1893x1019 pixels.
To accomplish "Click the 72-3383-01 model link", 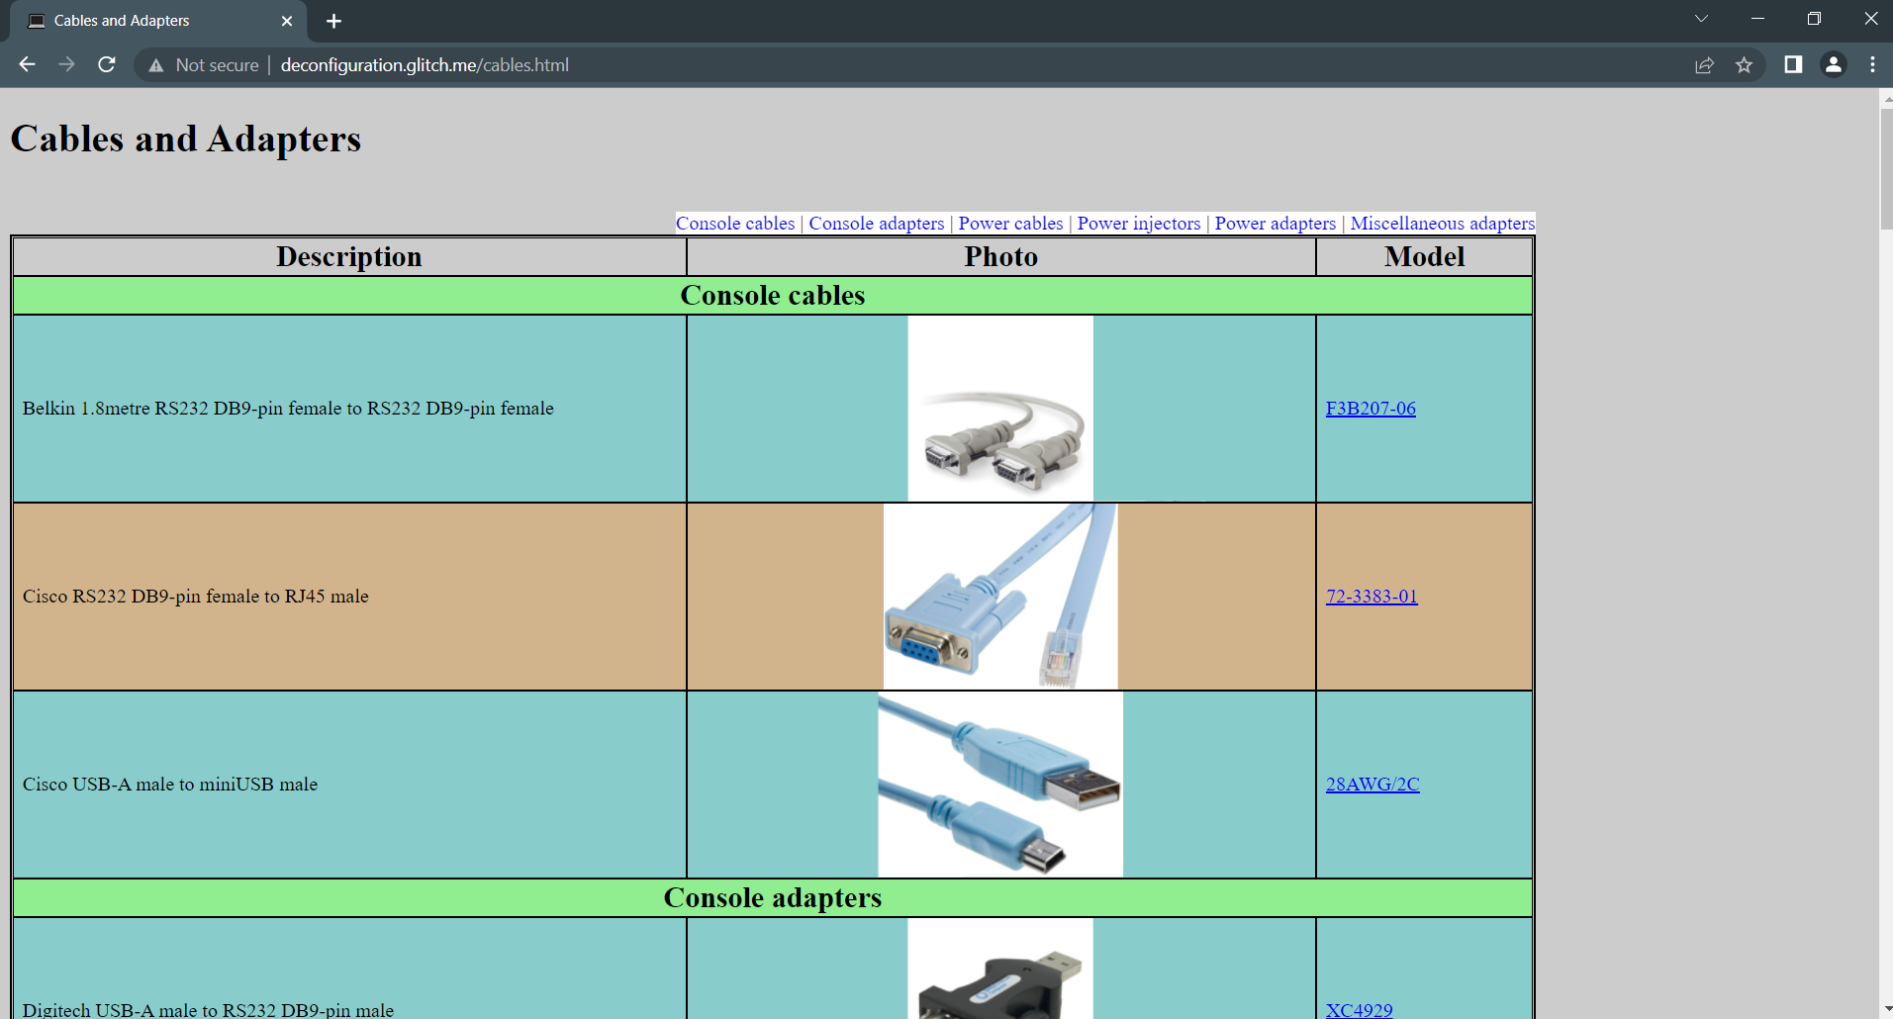I will 1372,596.
